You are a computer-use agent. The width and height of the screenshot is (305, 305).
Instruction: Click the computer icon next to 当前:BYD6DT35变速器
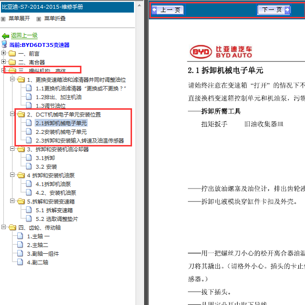click(4, 44)
